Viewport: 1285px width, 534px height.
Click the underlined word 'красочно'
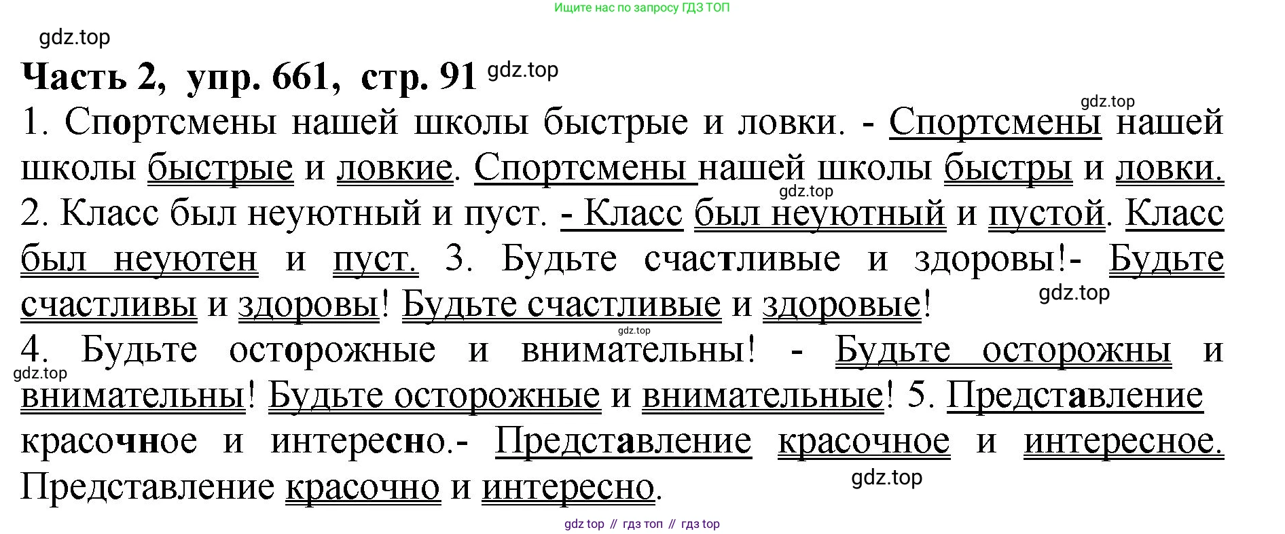click(x=363, y=487)
